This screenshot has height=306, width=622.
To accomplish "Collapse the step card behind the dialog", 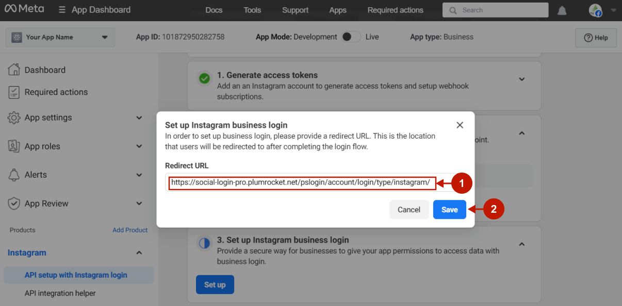I will 522,133.
